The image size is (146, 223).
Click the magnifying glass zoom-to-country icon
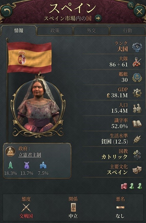[131, 5]
